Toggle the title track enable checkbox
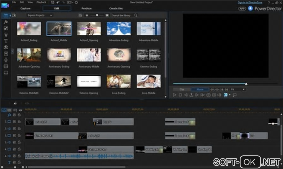The image size is (283, 169). coord(14,162)
